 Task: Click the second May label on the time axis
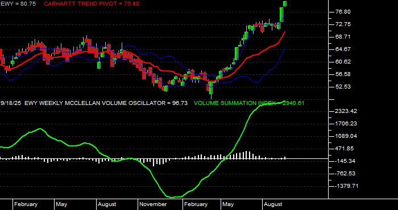coord(228,204)
